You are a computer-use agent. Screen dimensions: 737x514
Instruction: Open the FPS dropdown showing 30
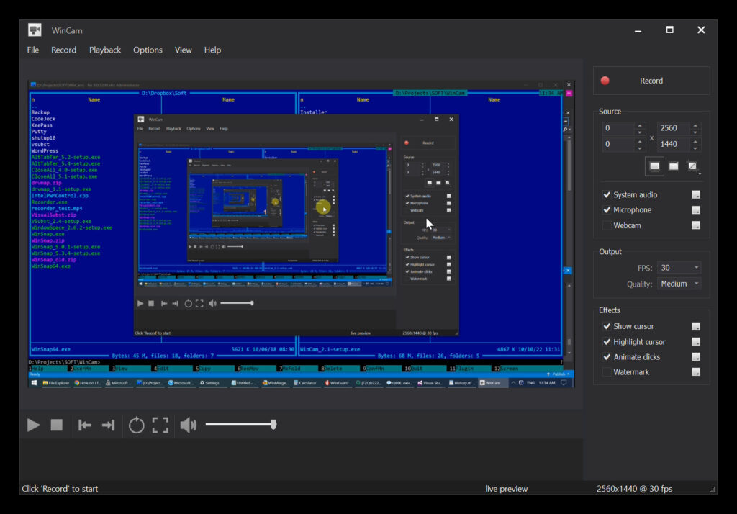[x=679, y=268]
